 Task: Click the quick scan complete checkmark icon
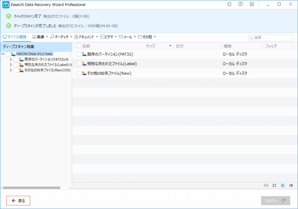8,16
